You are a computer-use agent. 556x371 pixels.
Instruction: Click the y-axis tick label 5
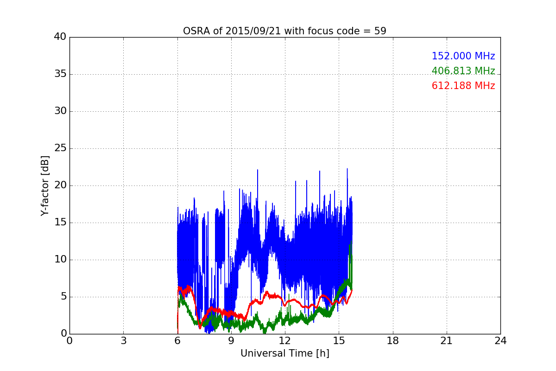[63, 297]
